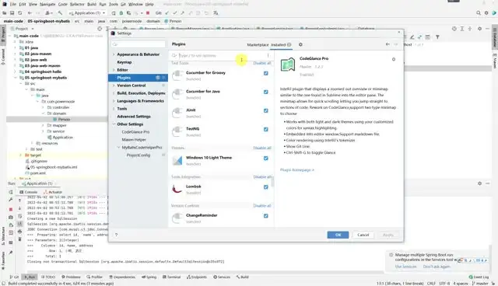Open the Refactor menu
The width and height of the screenshot is (498, 286).
[x=77, y=4]
